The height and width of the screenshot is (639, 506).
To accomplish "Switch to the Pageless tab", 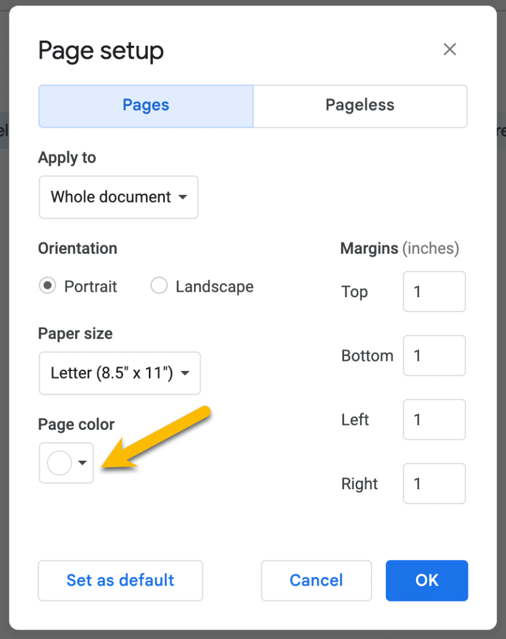I will pos(360,105).
